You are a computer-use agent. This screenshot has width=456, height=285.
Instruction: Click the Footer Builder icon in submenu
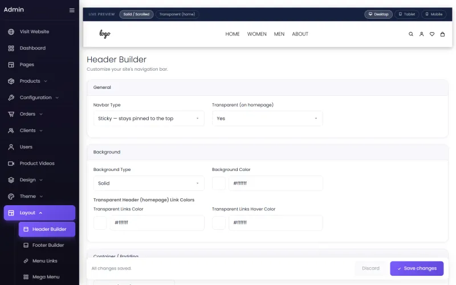pyautogui.click(x=26, y=245)
